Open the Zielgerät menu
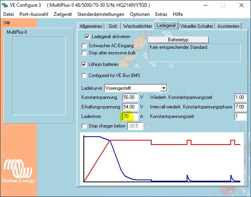The height and width of the screenshot is (197, 251). [x=63, y=14]
